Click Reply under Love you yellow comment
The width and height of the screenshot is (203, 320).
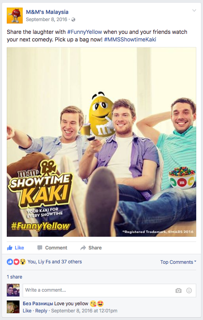coord(41,311)
